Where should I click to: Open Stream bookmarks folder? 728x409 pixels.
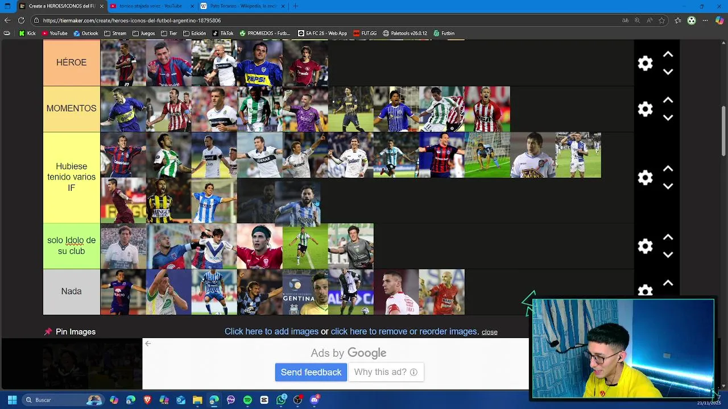tap(115, 34)
